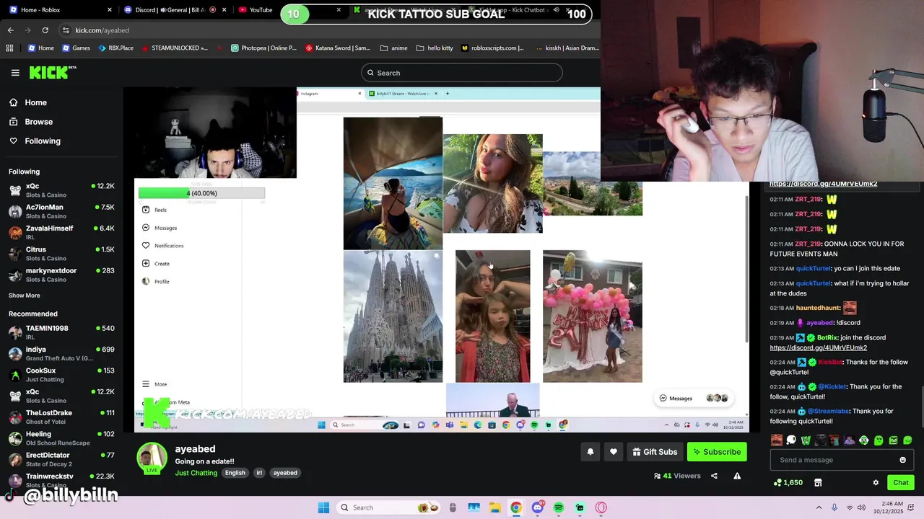Open File Explorer from the taskbar

coord(495,507)
